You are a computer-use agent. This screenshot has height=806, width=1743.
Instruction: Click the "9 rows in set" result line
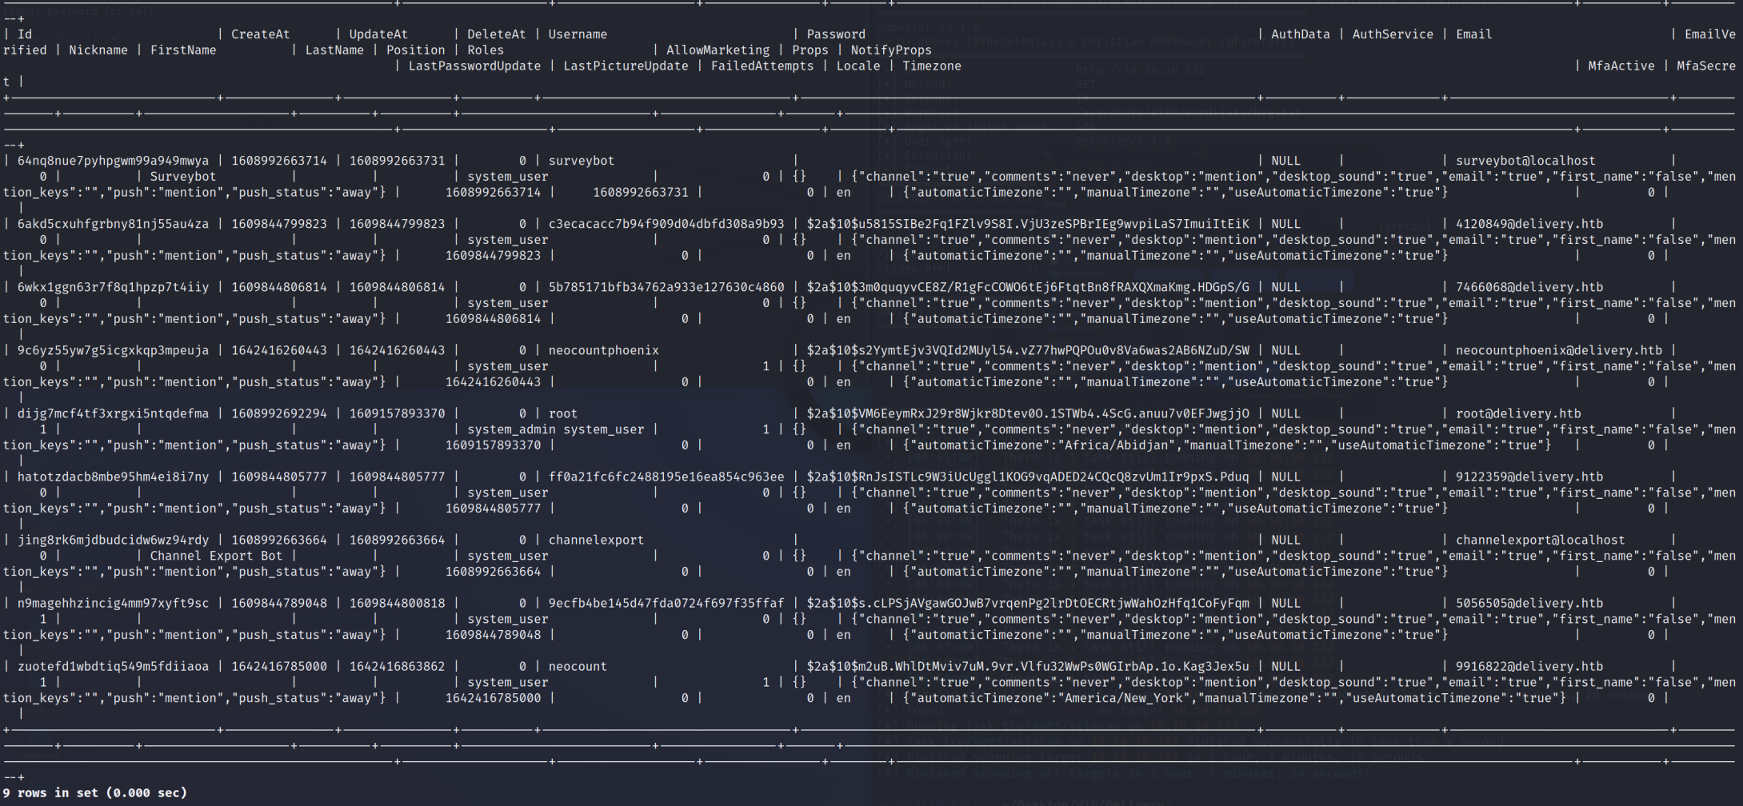[x=94, y=792]
